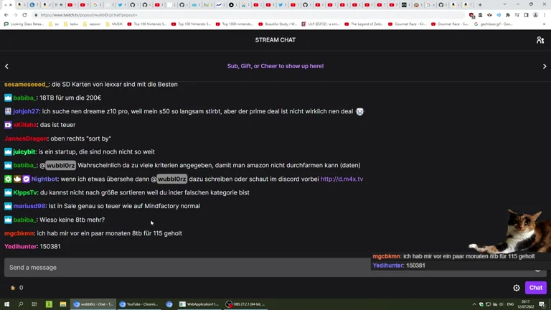Open johjoh27 username card
Image resolution: width=551 pixels, height=310 pixels.
click(x=26, y=111)
